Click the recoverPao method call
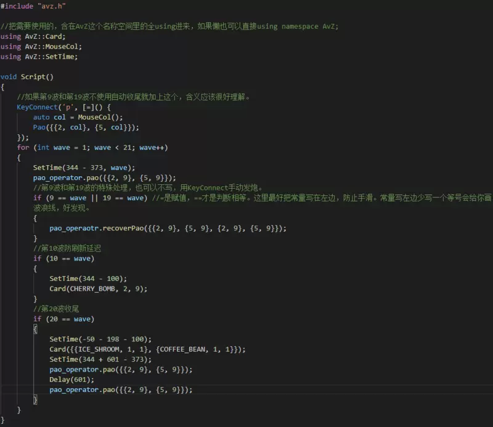This screenshot has width=493, height=427. point(123,228)
